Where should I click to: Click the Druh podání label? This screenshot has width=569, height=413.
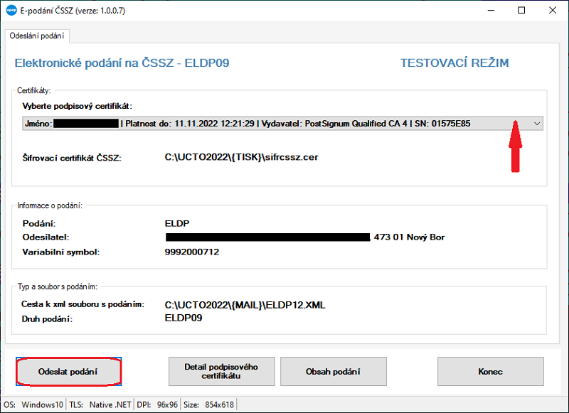[x=47, y=319]
